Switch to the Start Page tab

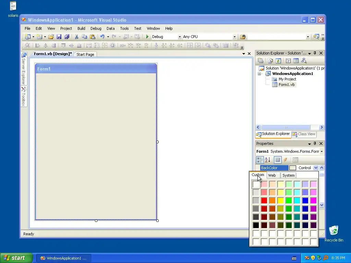click(85, 54)
